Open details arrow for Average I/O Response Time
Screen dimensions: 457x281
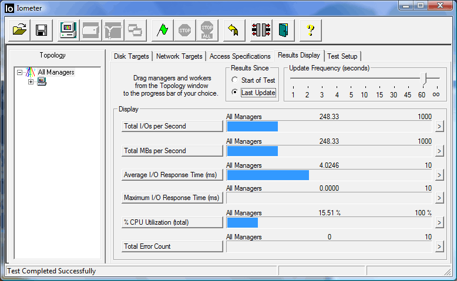click(439, 175)
